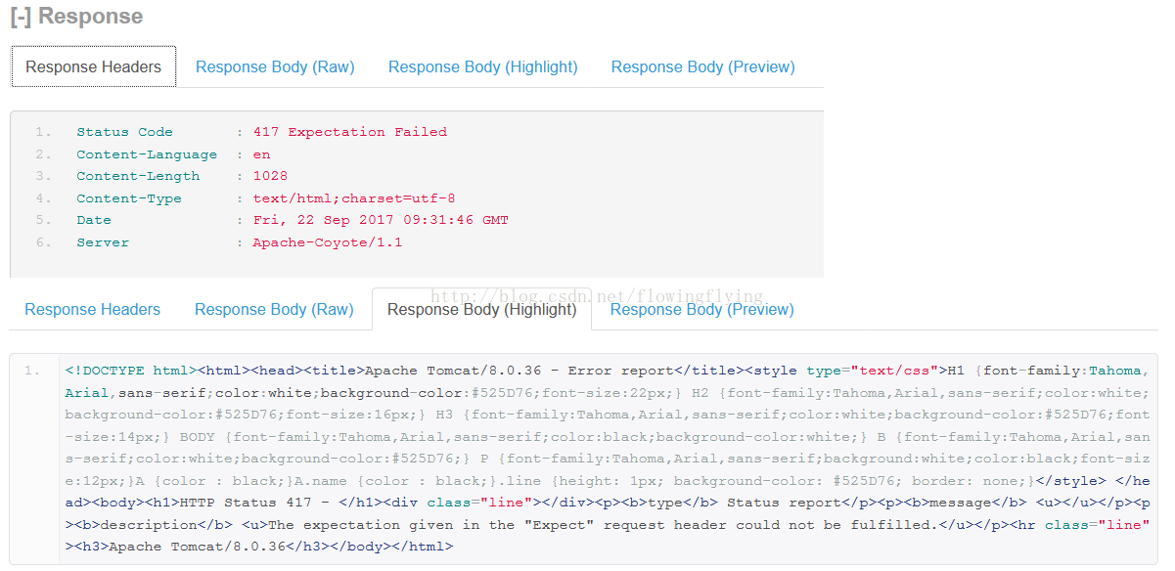Open Response Body (Raw) tab beside selected Response Headers
The width and height of the screenshot is (1175, 571).
click(x=275, y=66)
